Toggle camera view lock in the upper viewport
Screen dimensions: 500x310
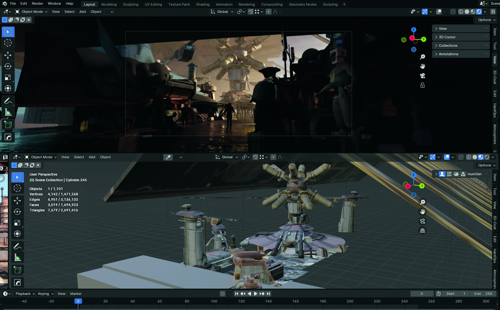423,85
